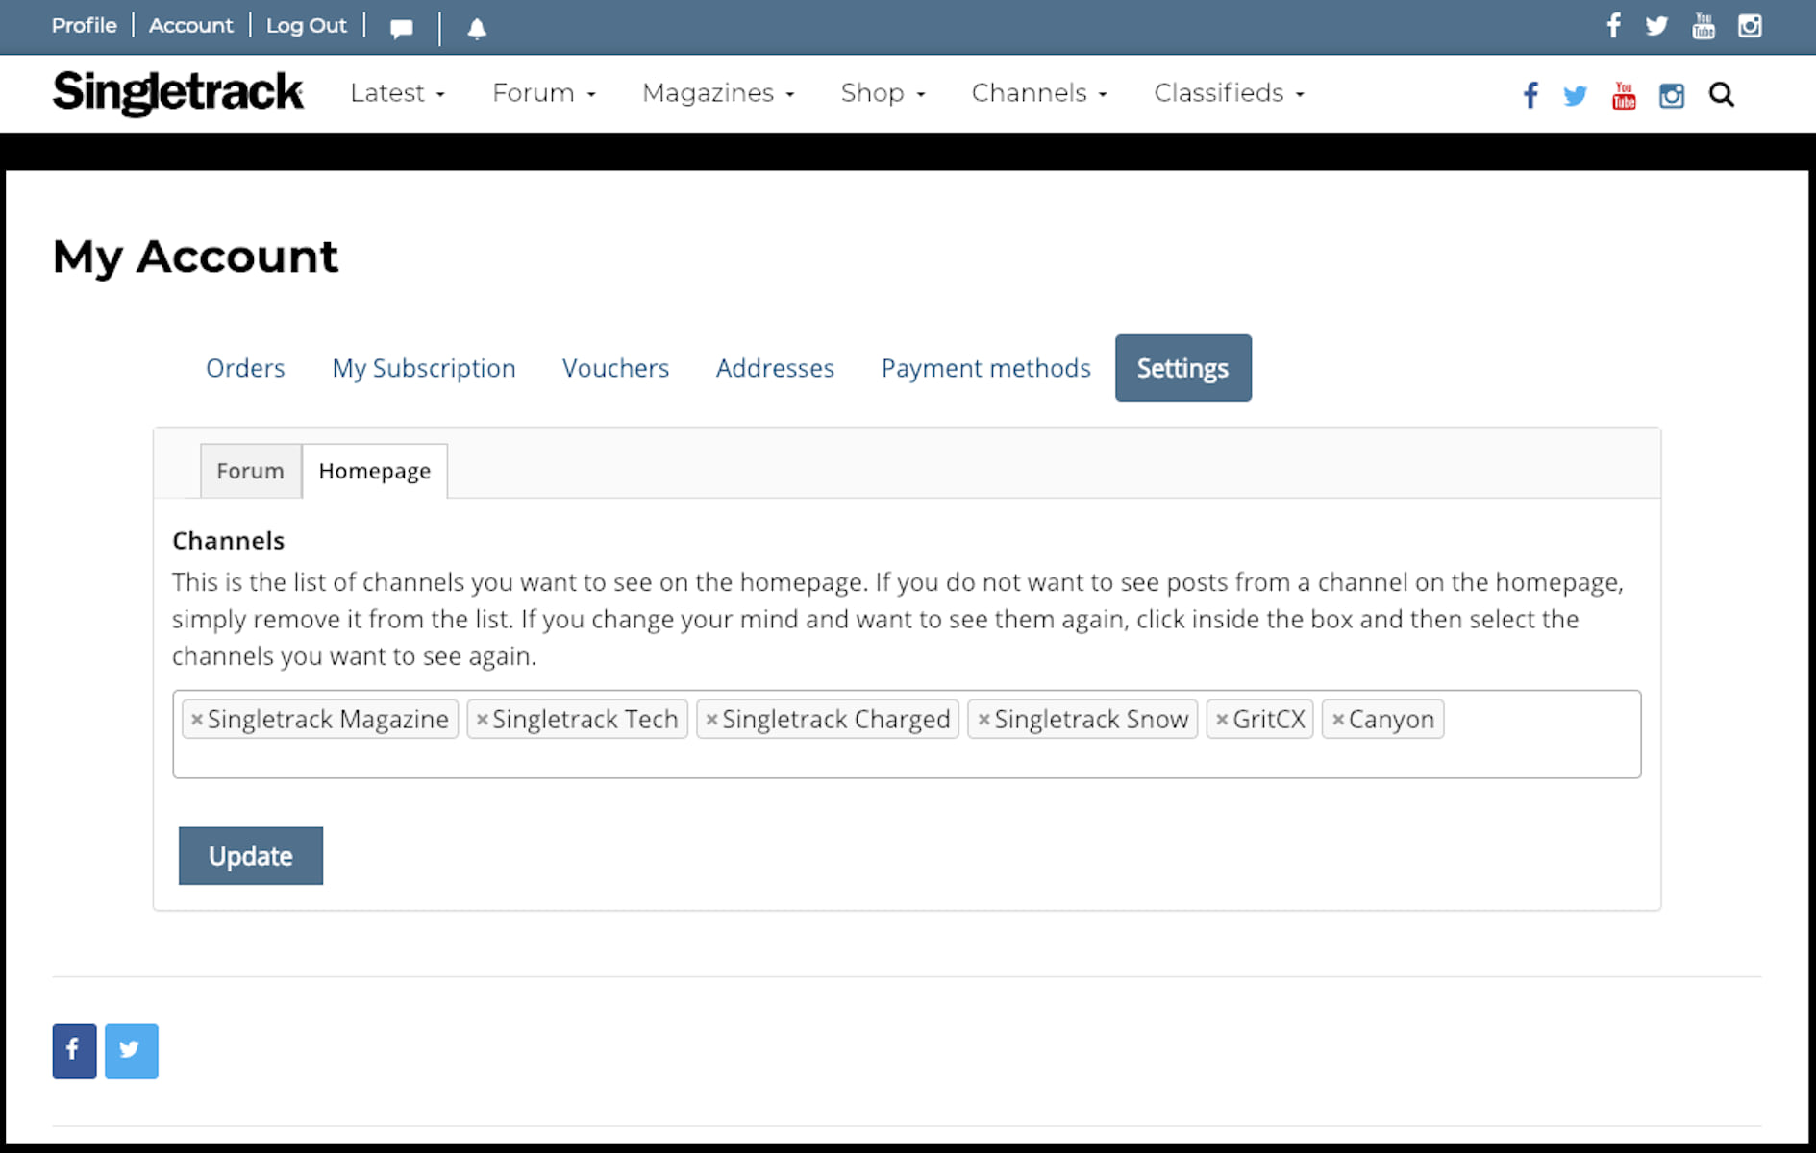Open Twitter icon in main navigation
1816x1153 pixels.
coord(1575,95)
